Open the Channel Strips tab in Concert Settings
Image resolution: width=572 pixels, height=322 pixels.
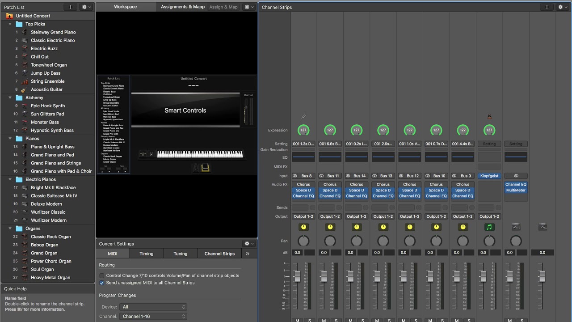click(x=219, y=254)
